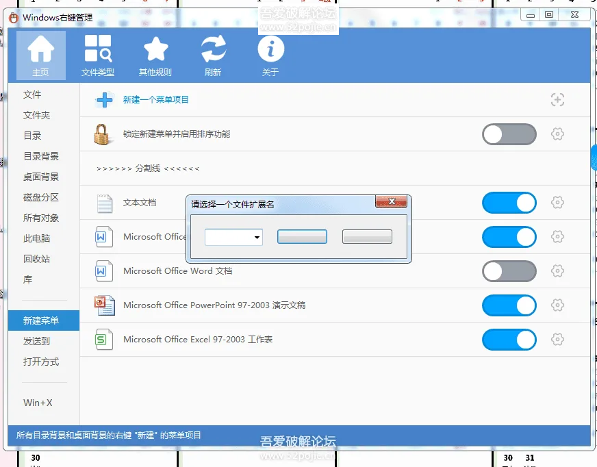The image size is (597, 467).
Task: Select 文件 in the sidebar
Action: coord(32,94)
